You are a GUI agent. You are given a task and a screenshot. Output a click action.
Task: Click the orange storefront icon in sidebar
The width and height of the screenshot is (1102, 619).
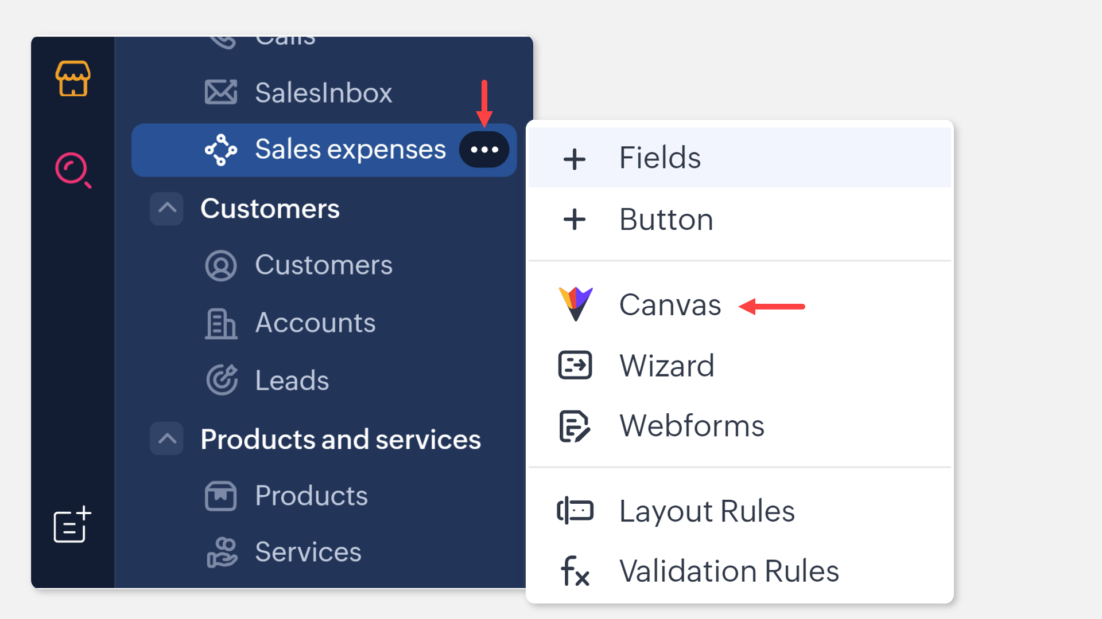(73, 79)
